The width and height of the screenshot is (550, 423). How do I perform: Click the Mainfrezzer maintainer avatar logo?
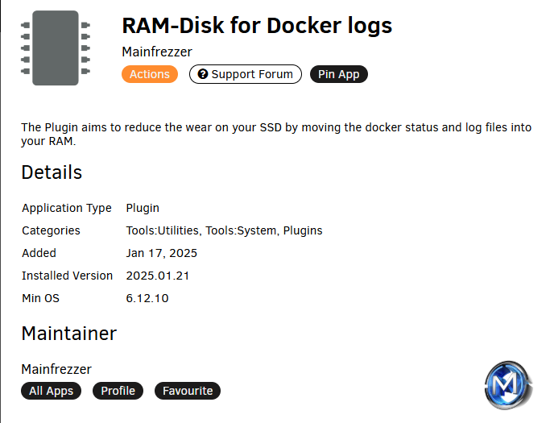508,385
